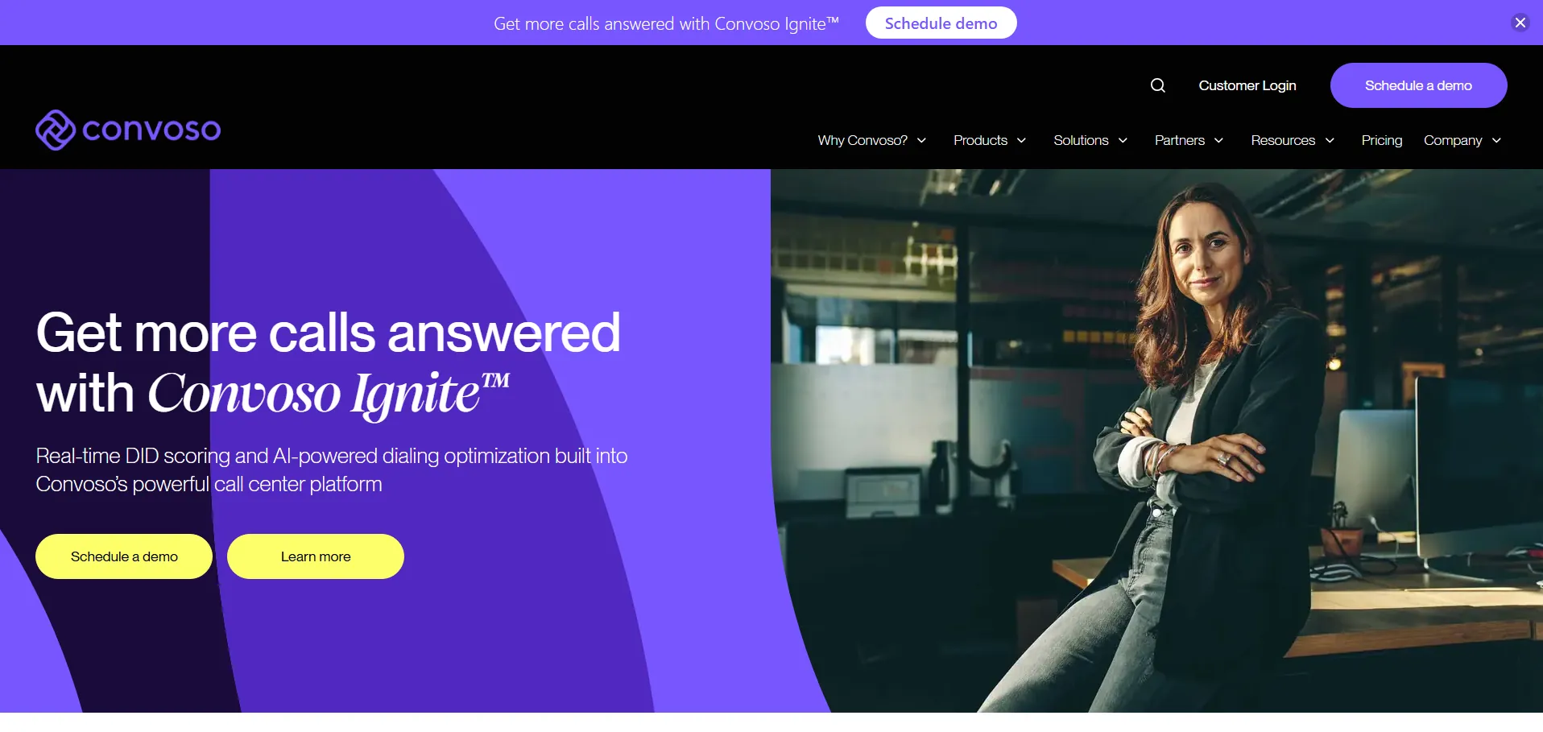Image resolution: width=1543 pixels, height=732 pixels.
Task: Expand the Solutions chevron
Action: coord(1123,140)
